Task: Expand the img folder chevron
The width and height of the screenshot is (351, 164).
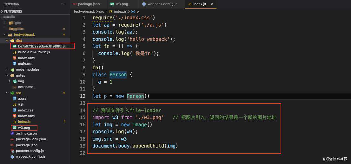Action: tap(10, 81)
